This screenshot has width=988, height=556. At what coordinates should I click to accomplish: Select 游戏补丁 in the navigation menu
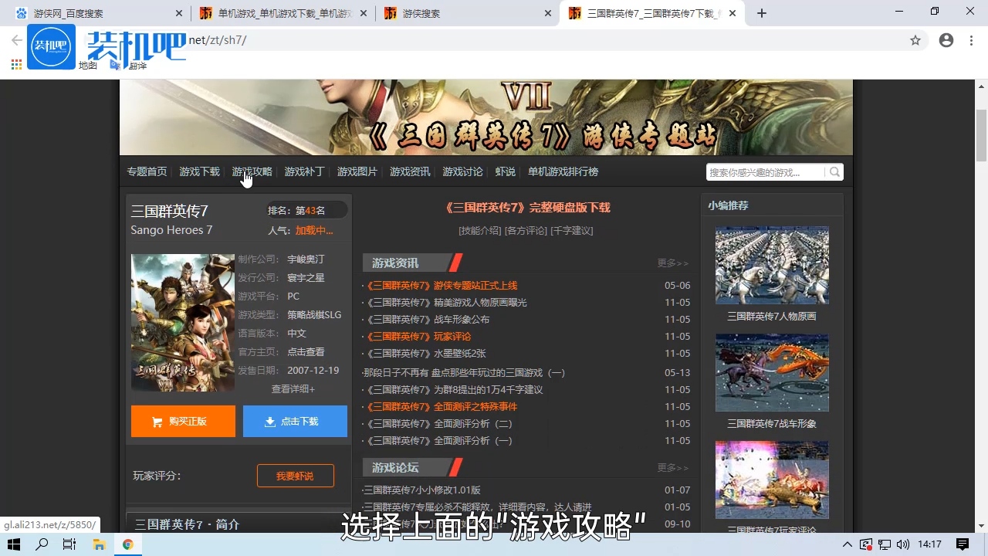[x=304, y=171]
